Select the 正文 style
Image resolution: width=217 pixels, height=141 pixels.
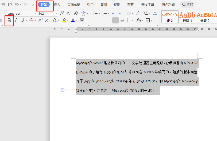click(170, 17)
